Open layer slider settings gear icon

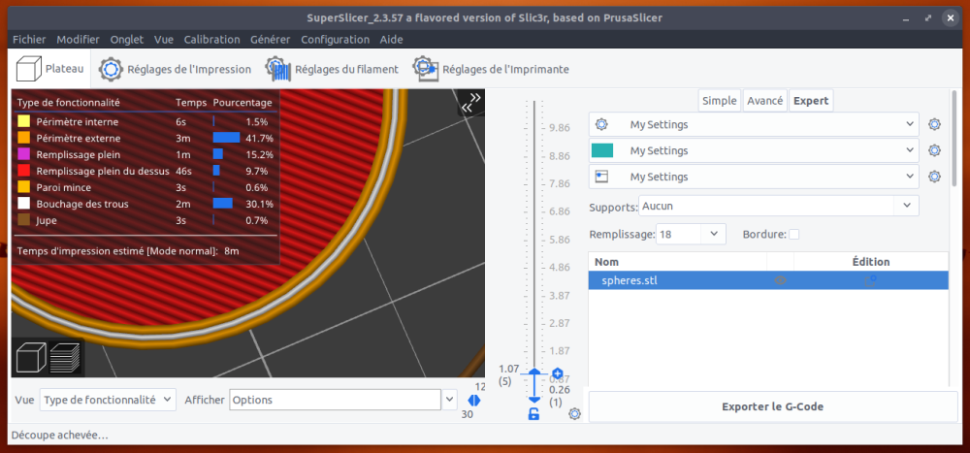click(x=574, y=414)
